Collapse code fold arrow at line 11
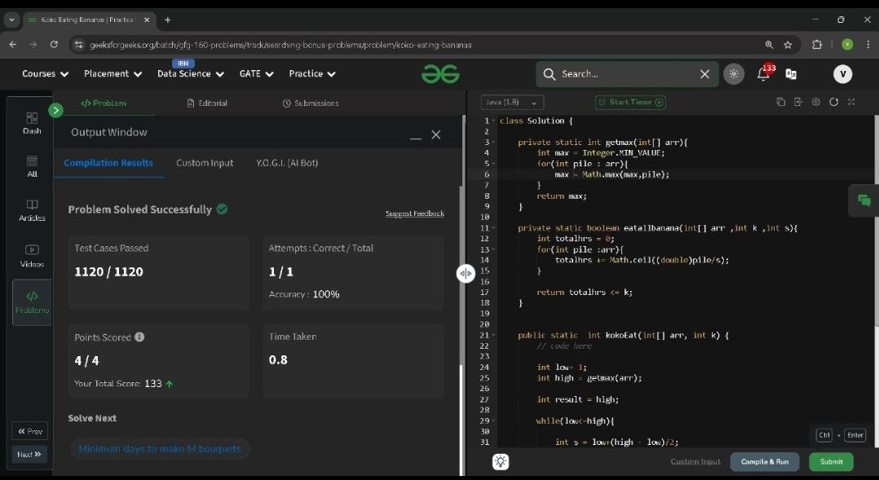Viewport: 879px width, 480px height. [x=493, y=228]
